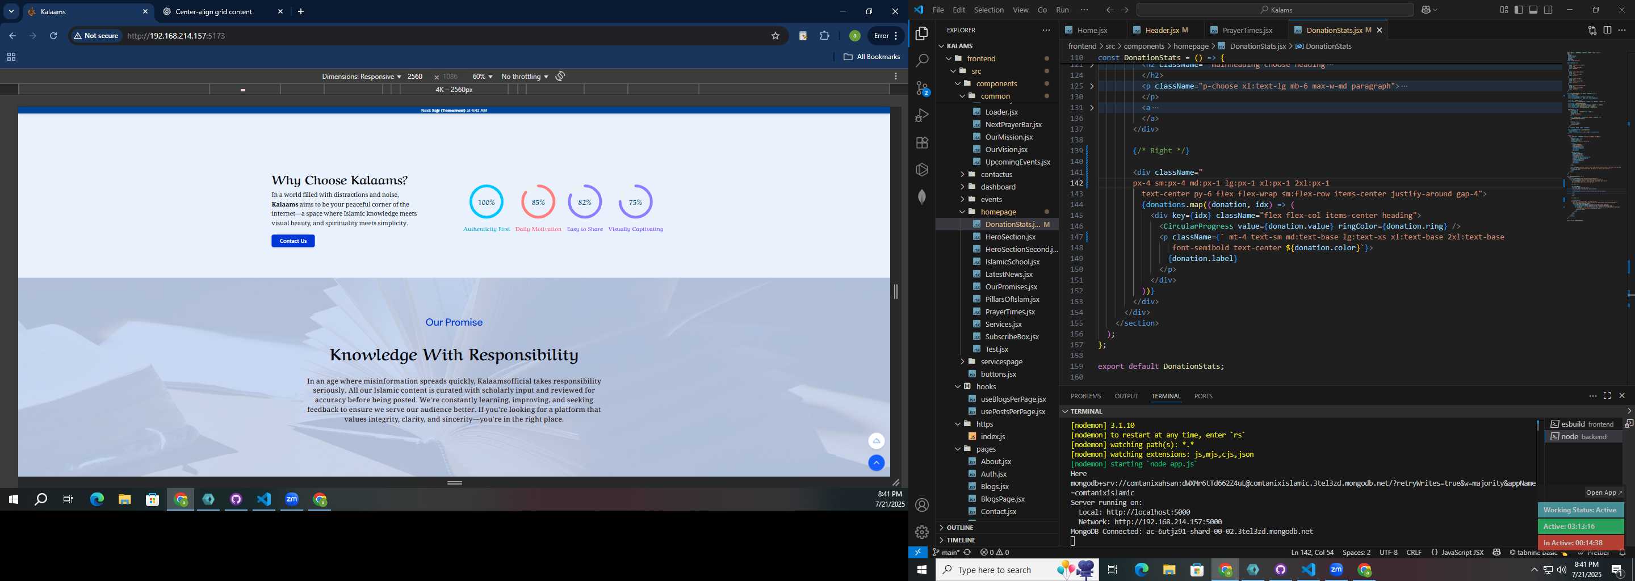Open Run and Debug view in VS Code
Viewport: 1635px width, 581px height.
(921, 115)
